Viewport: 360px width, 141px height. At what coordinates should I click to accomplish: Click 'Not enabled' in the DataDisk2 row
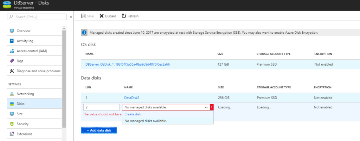tap(323, 98)
